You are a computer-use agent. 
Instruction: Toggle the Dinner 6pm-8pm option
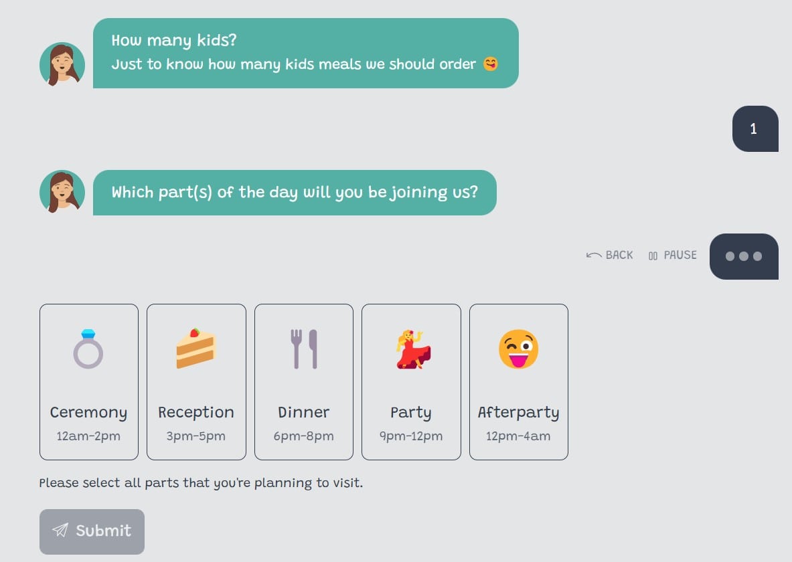click(304, 382)
